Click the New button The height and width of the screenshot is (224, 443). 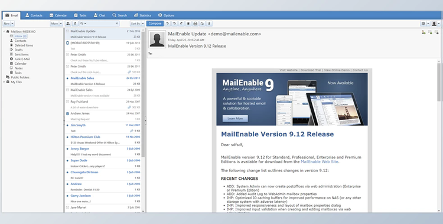6,24
